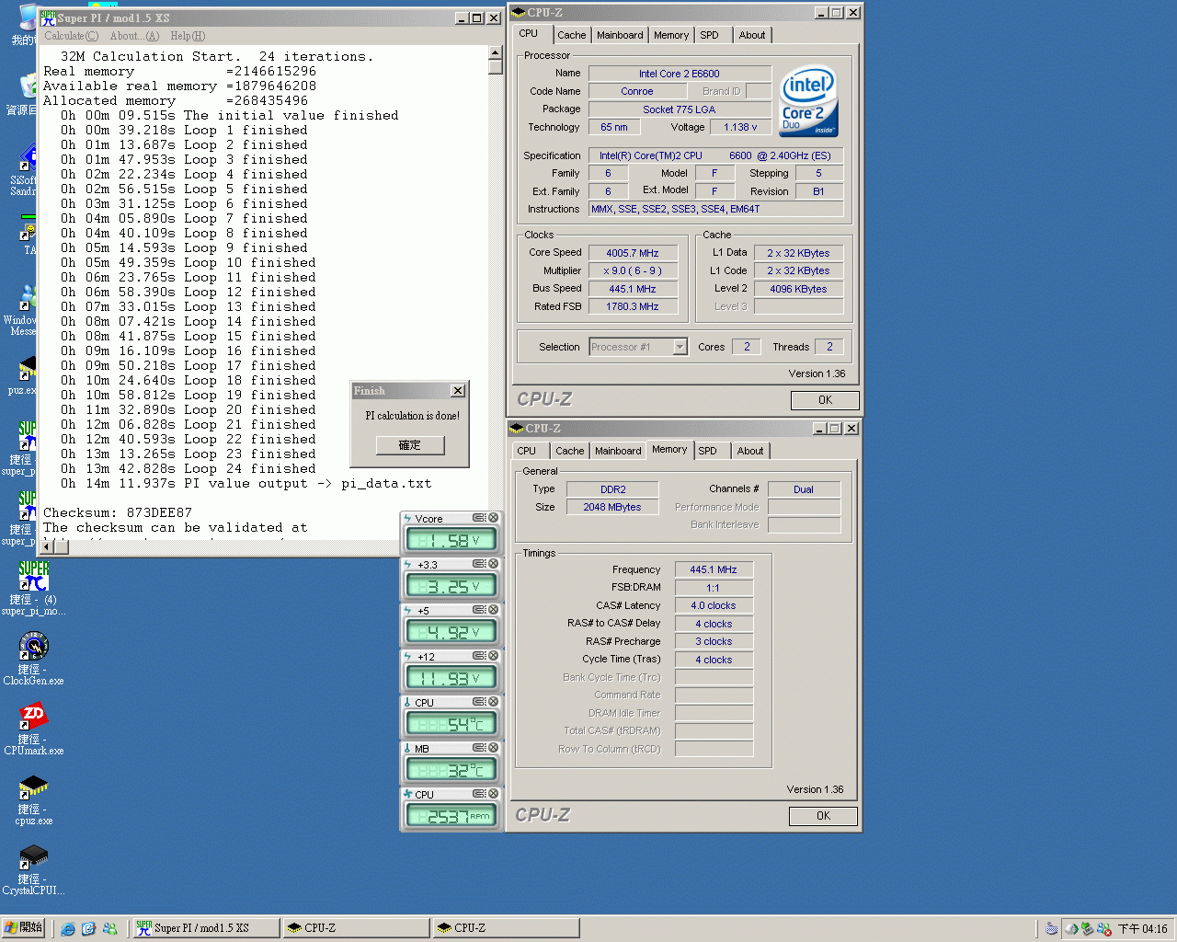The height and width of the screenshot is (942, 1177).
Task: Select the CrystalCPUID desktop shortcut
Action: (x=33, y=868)
